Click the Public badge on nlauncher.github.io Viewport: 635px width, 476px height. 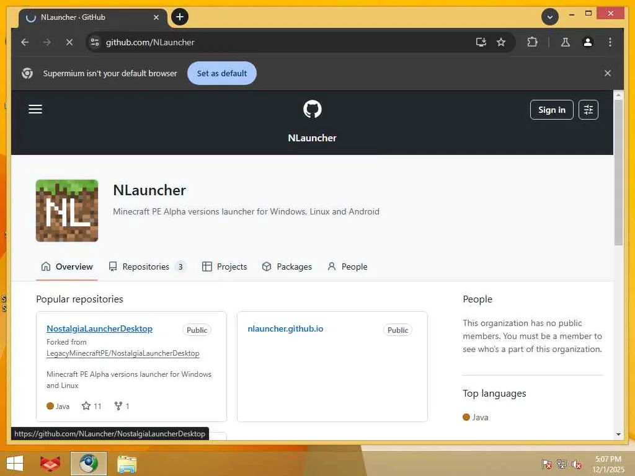(x=397, y=330)
